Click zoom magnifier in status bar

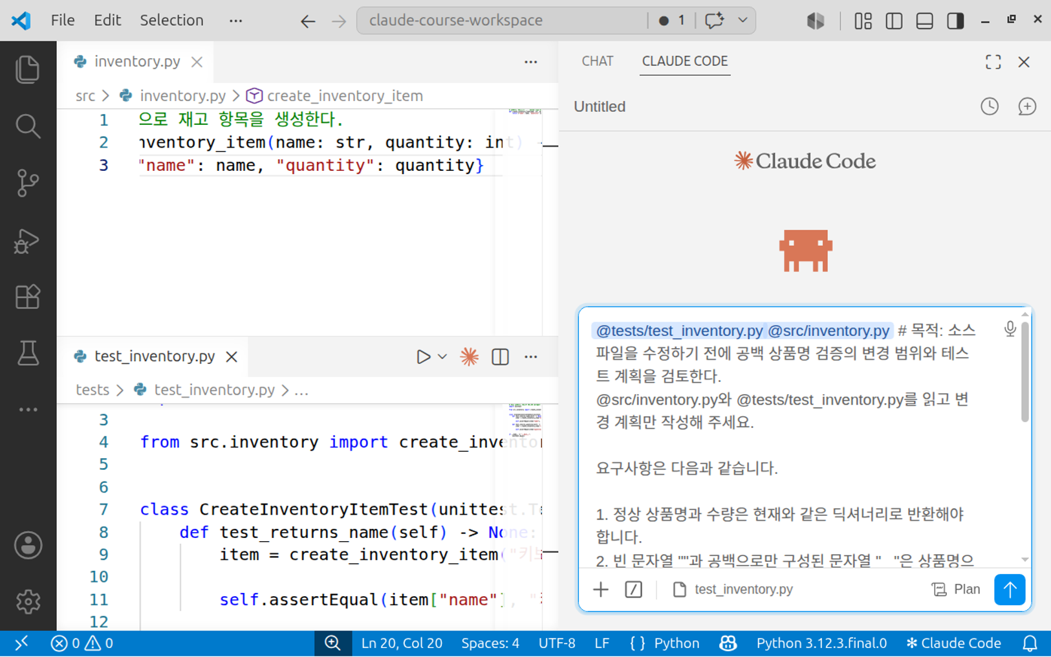pyautogui.click(x=332, y=643)
